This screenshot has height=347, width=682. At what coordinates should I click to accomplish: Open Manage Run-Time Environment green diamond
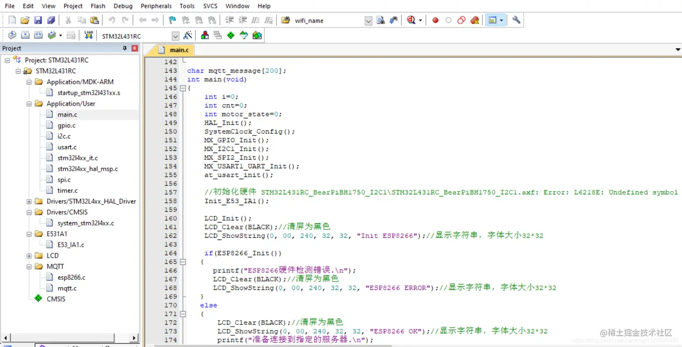coord(231,35)
